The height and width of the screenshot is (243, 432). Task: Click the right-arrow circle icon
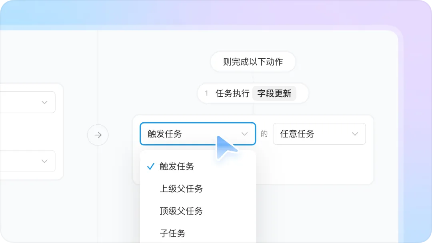pyautogui.click(x=98, y=135)
